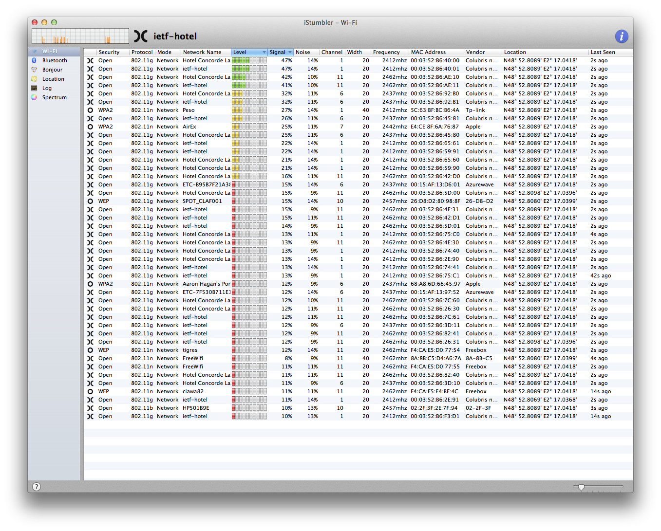Screen dimensions: 661x531
Task: Click the blue info button
Action: pyautogui.click(x=621, y=36)
